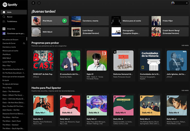Open Luna's Pet Playlist
The width and height of the screenshot is (190, 131).
[9, 62]
